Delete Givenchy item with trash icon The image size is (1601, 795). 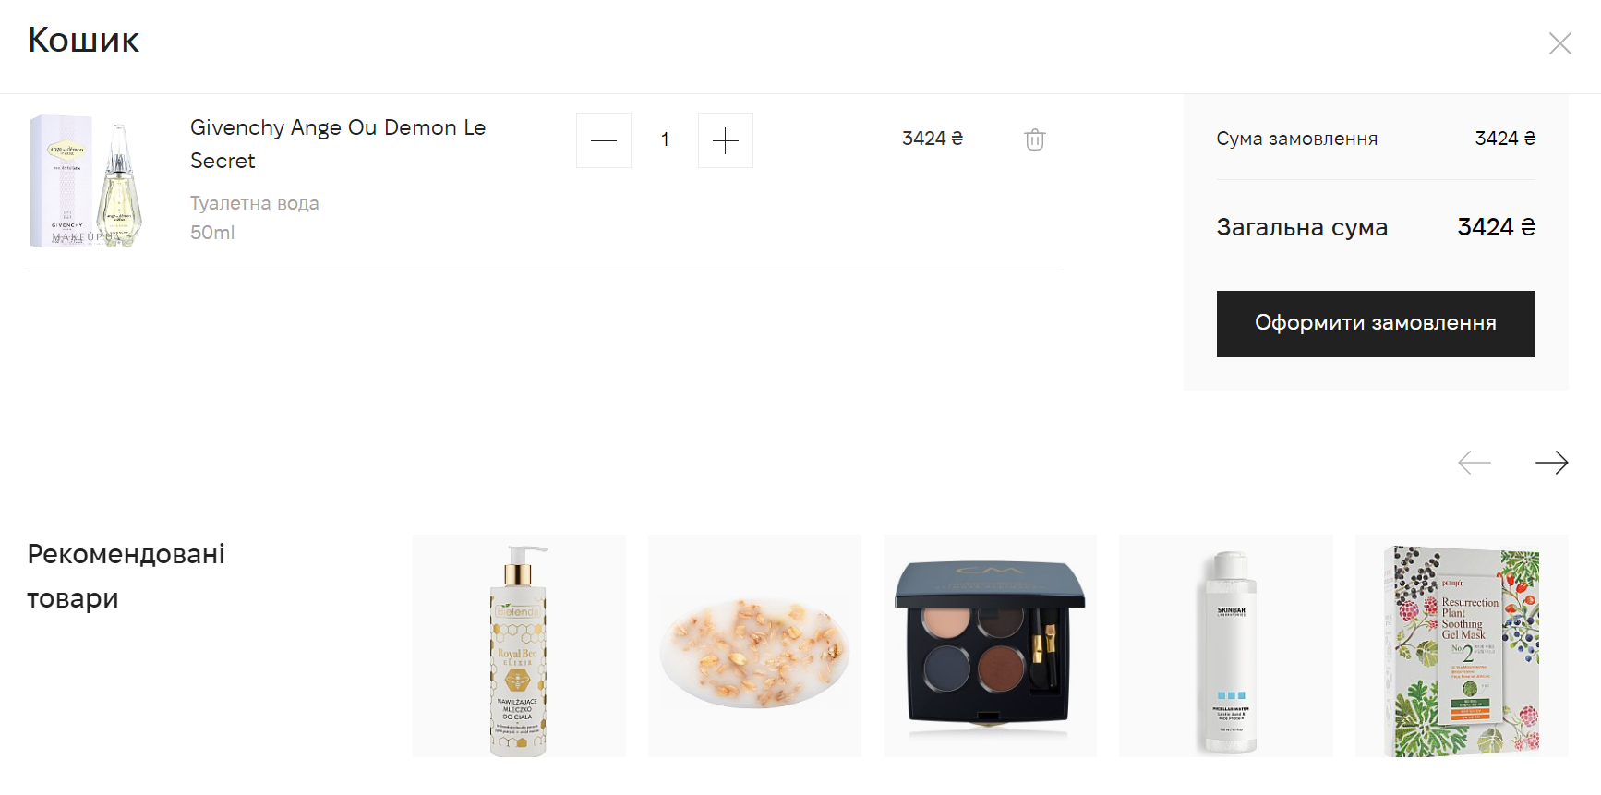[x=1034, y=139]
